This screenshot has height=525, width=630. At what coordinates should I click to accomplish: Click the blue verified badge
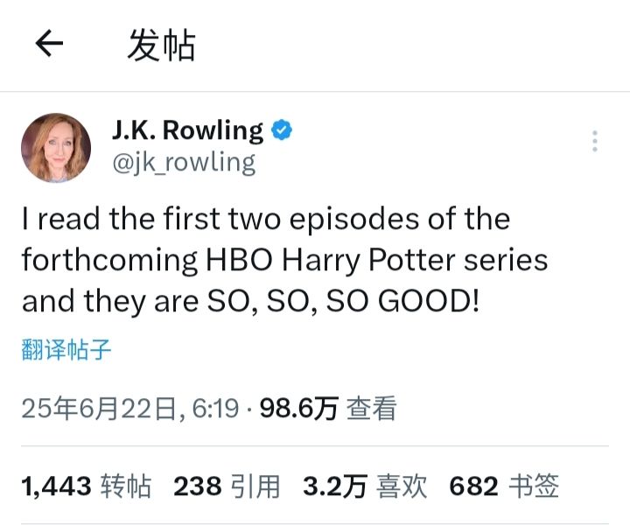282,129
